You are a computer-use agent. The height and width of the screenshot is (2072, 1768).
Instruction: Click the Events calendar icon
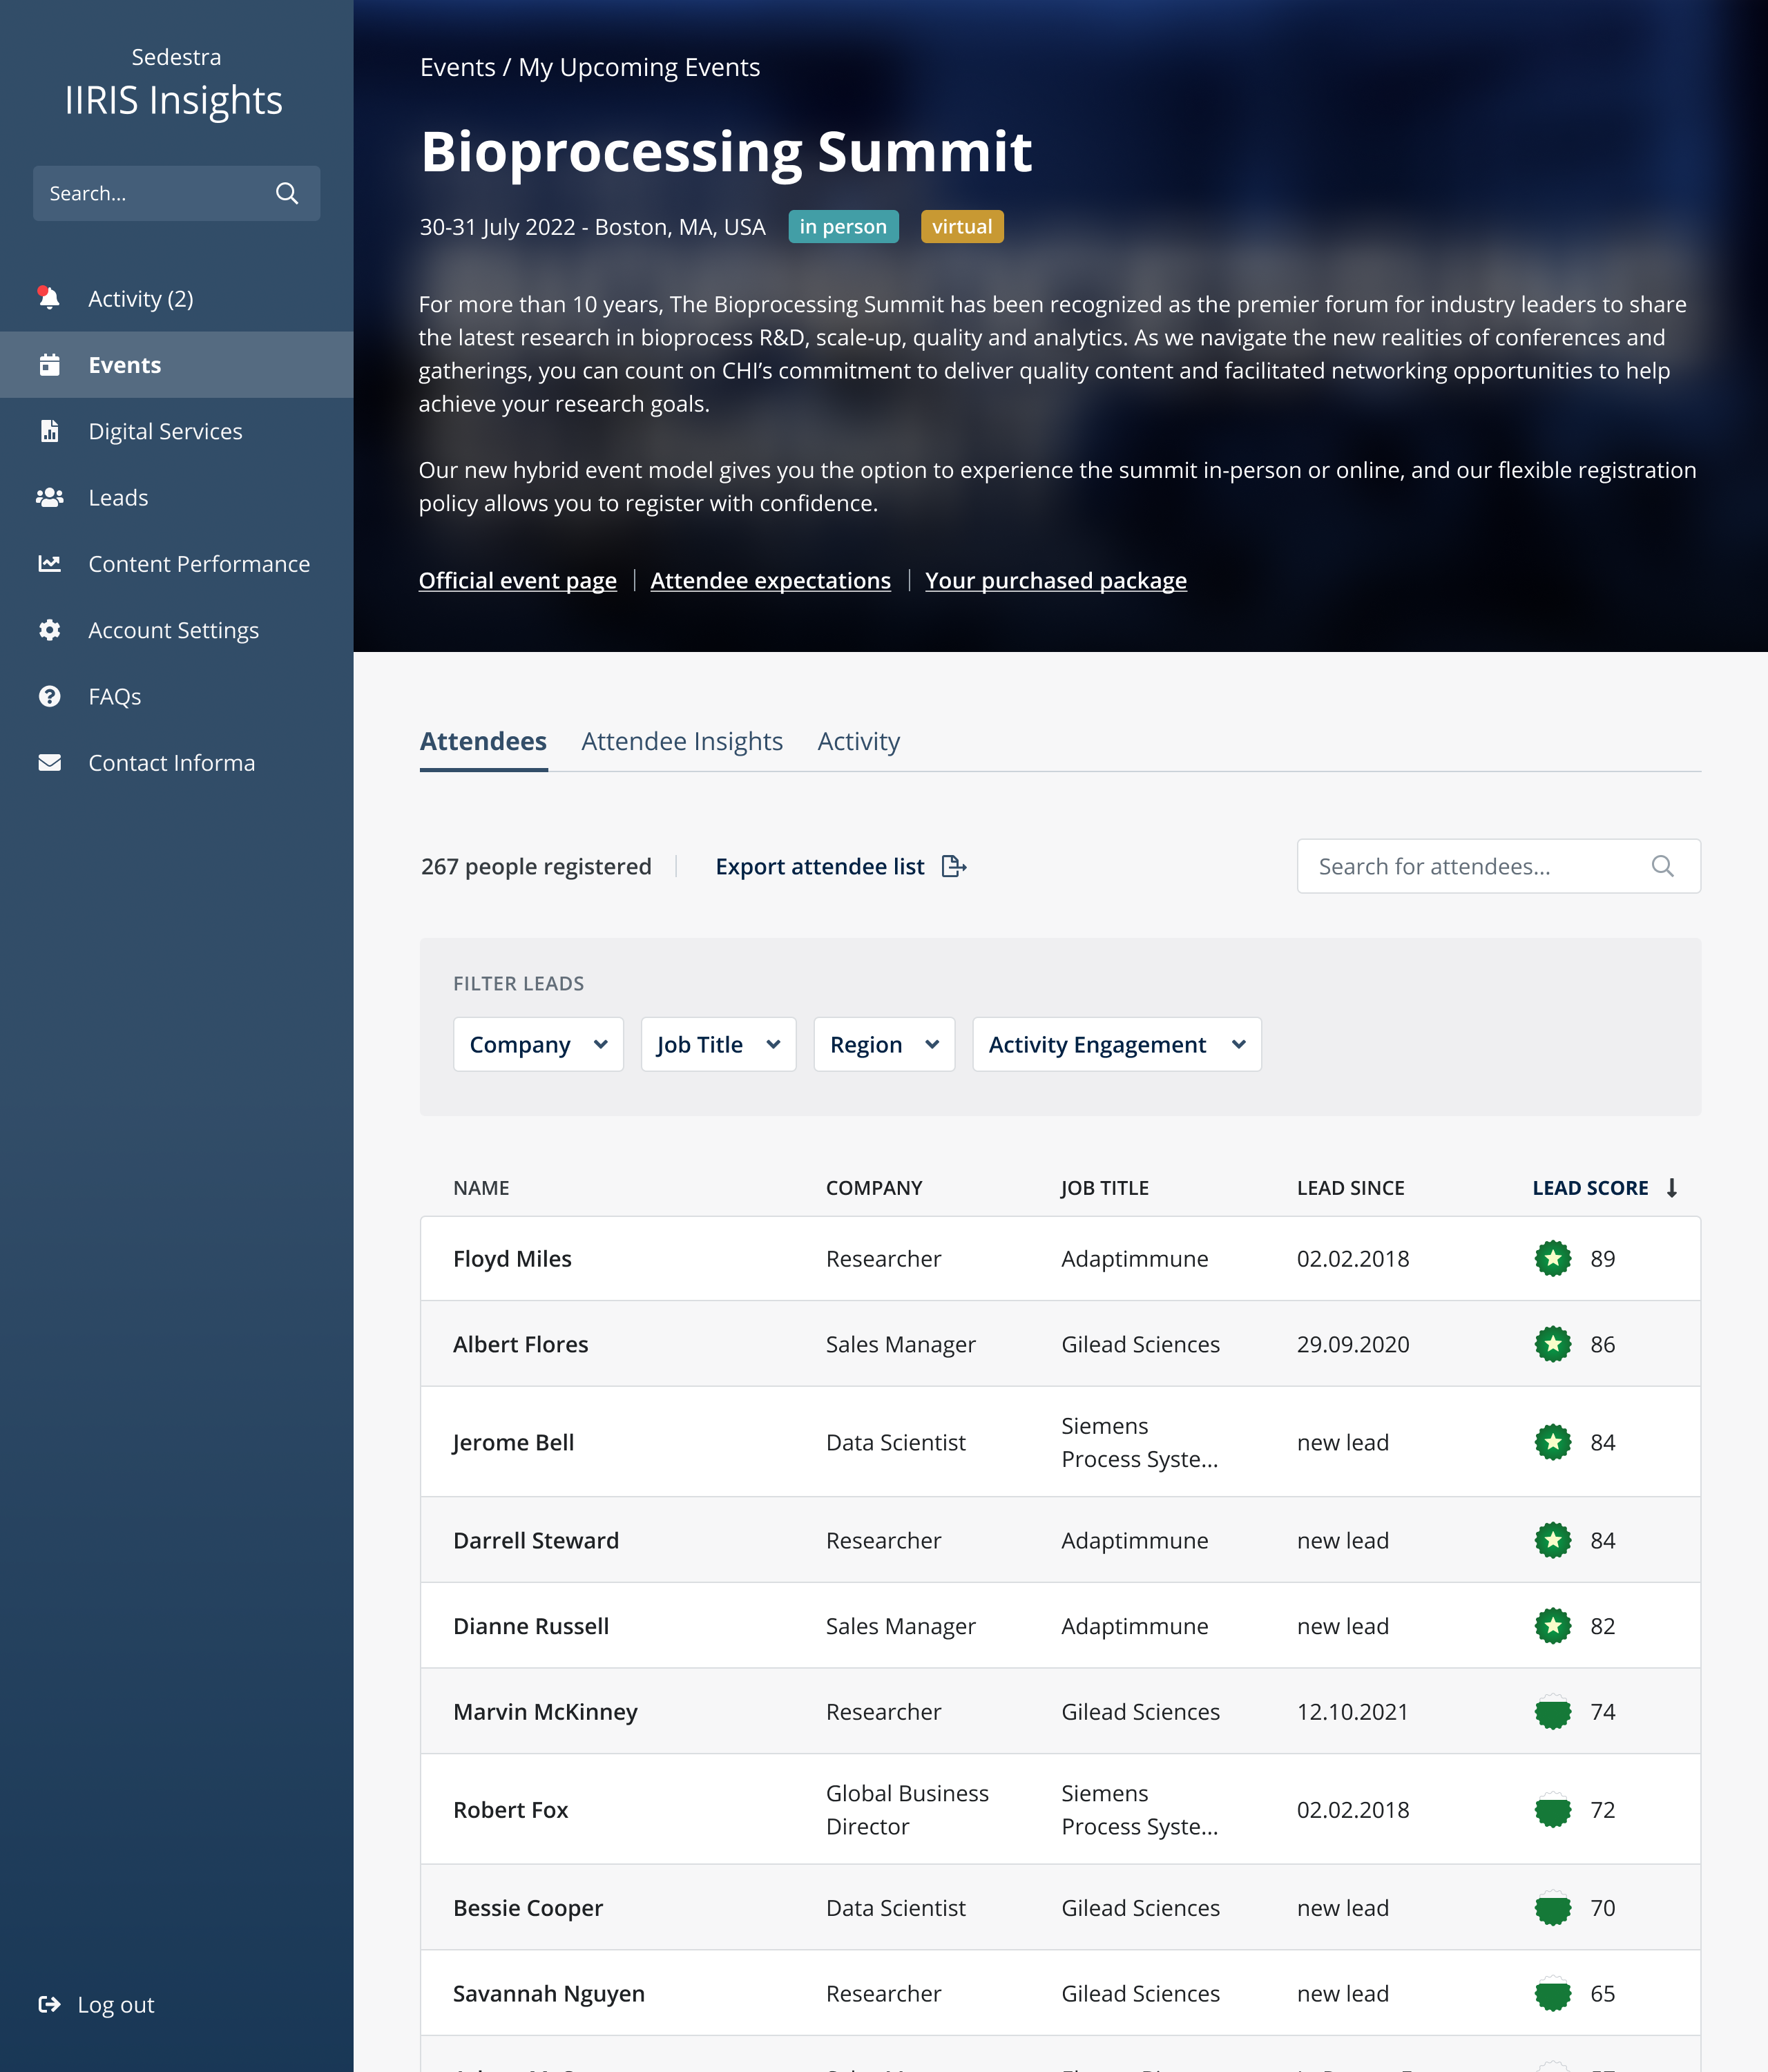click(49, 365)
